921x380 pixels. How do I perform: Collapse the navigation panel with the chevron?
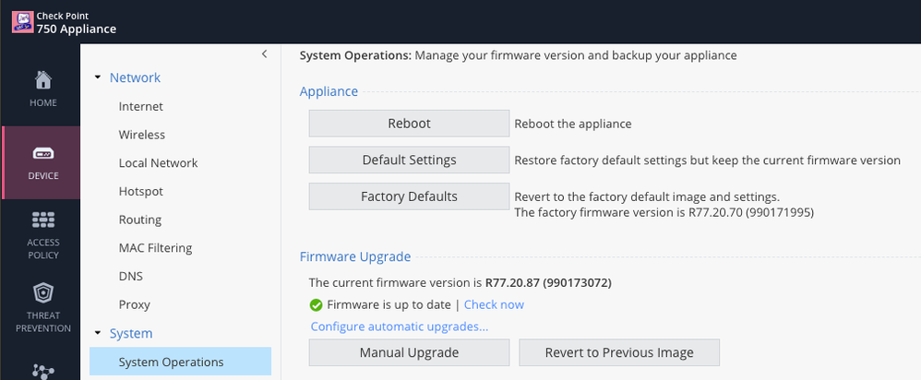click(264, 54)
